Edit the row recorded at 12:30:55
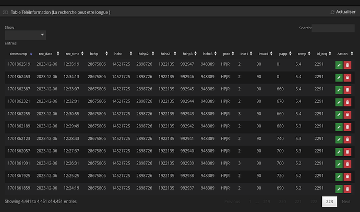This screenshot has width=360, height=212. tap(339, 114)
